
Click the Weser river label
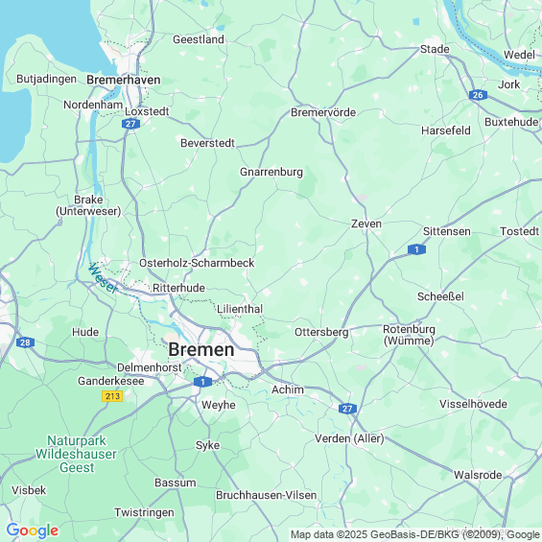103,278
